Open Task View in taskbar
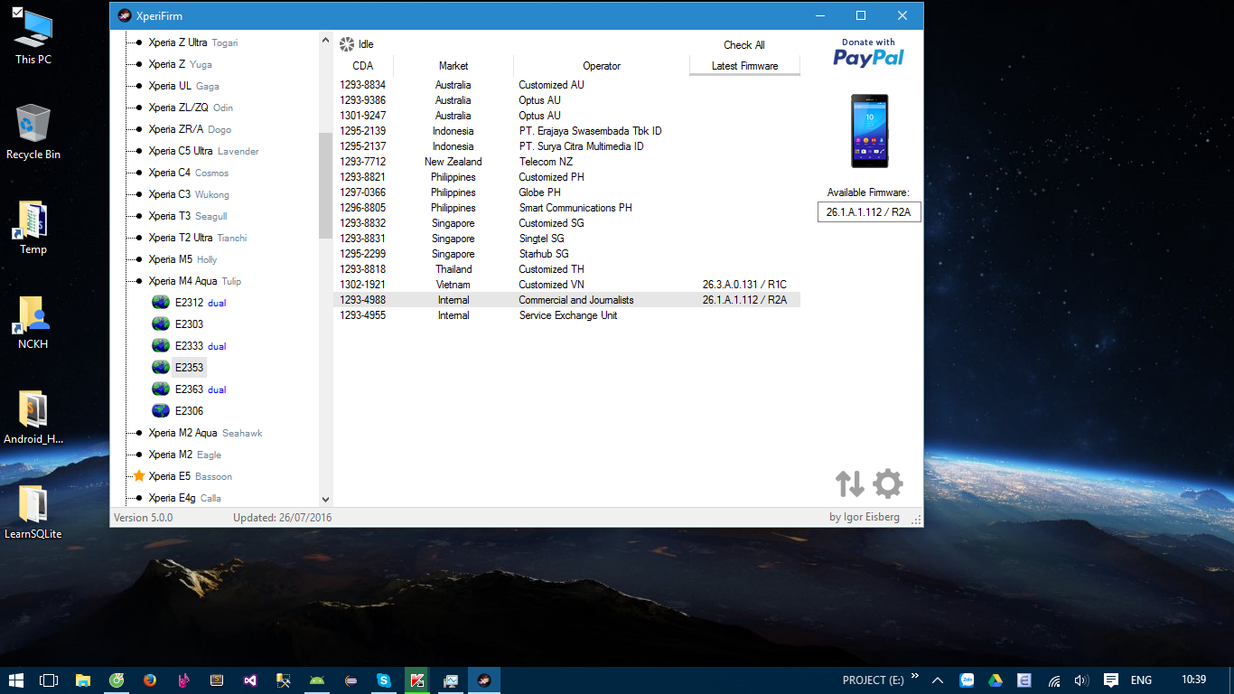1234x694 pixels. pos(49,680)
